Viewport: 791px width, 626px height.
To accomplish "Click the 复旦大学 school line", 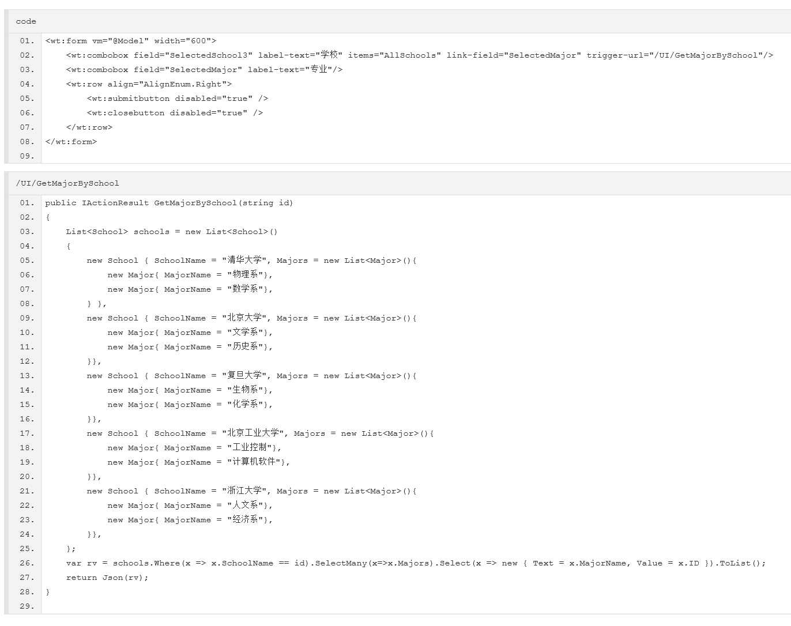I will point(251,376).
